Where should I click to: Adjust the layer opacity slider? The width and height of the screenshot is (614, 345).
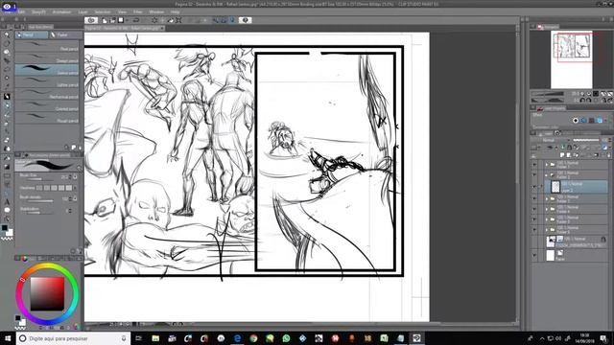click(x=585, y=140)
